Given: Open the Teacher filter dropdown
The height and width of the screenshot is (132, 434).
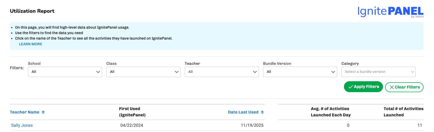Looking at the screenshot, I should pos(222,72).
